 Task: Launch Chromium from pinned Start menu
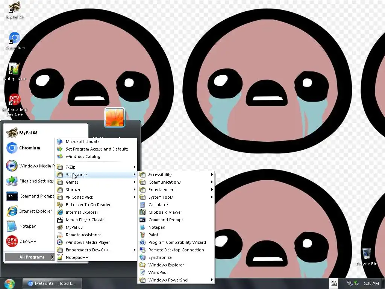pos(29,148)
